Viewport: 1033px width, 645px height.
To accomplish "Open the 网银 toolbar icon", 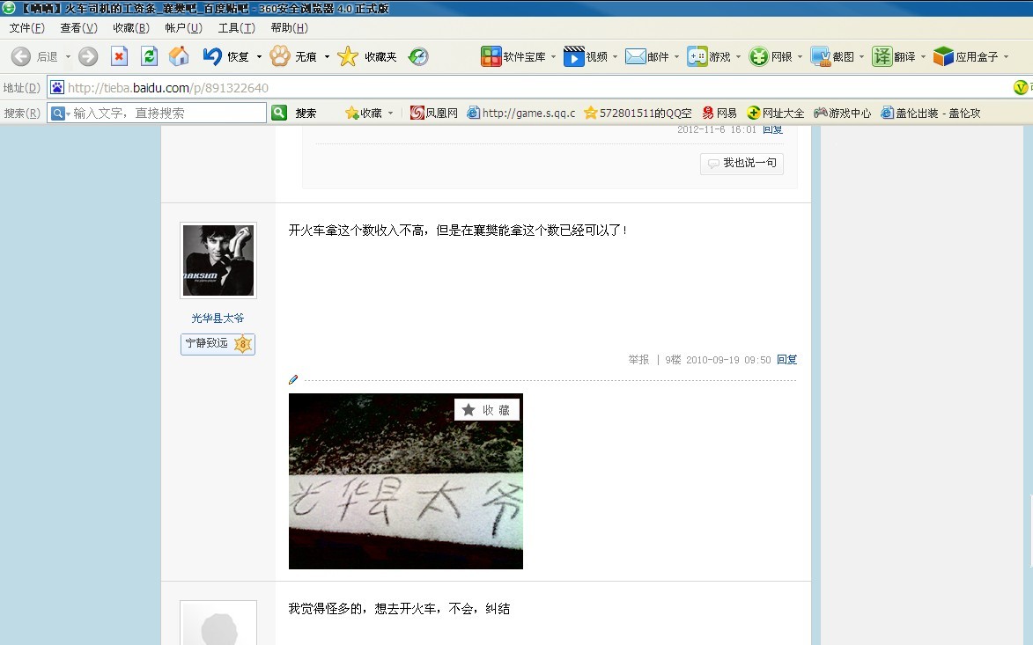I will 759,56.
